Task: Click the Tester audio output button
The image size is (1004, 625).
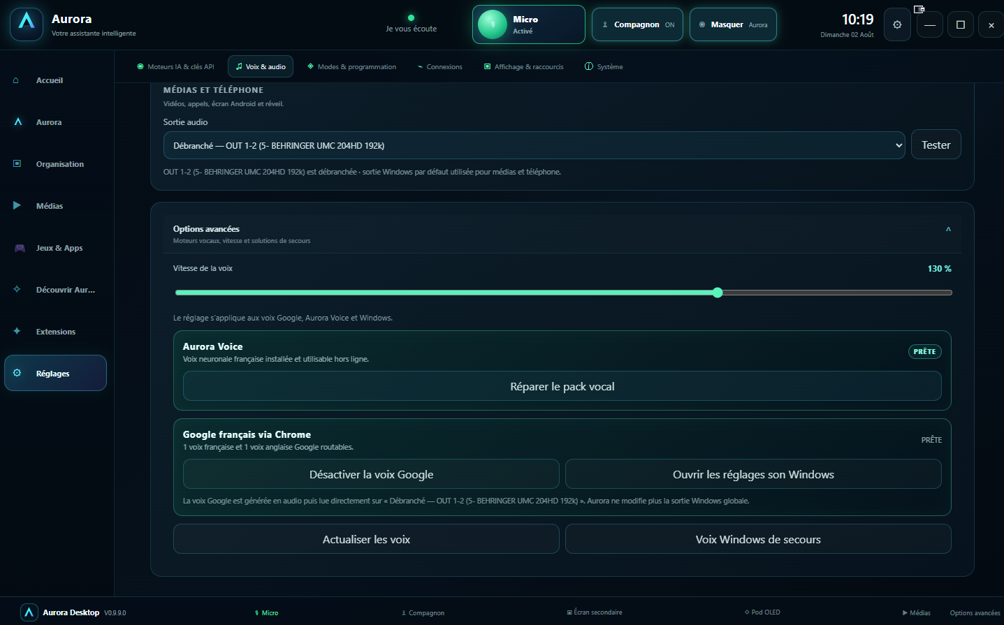Action: (936, 145)
